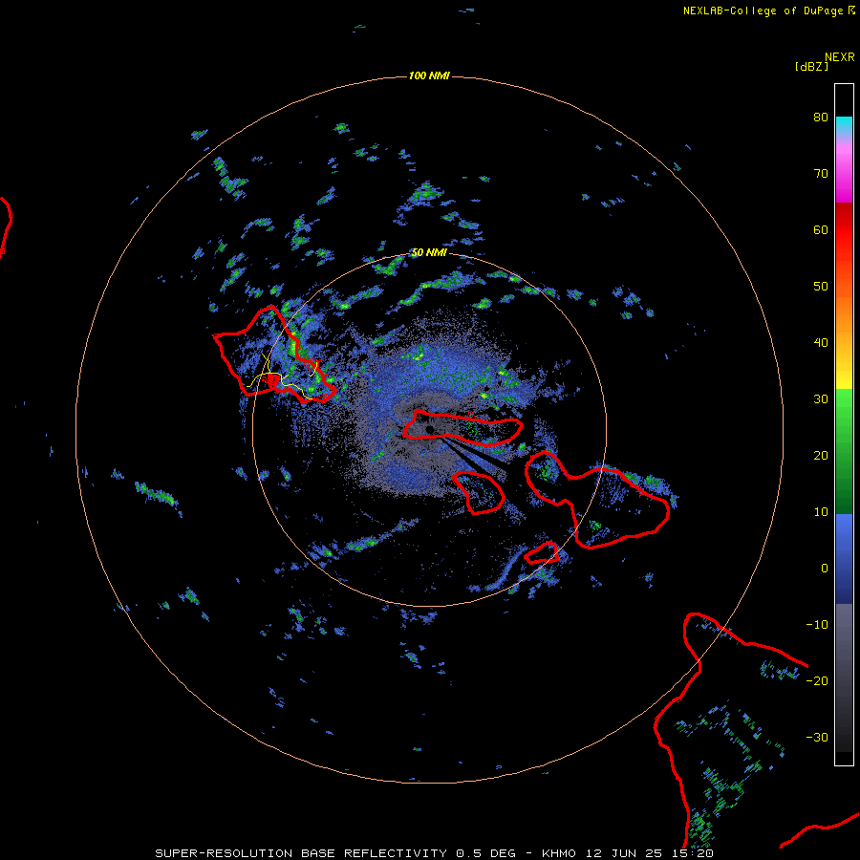
Task: Click the 100 NMI range ring label
Action: pyautogui.click(x=429, y=75)
